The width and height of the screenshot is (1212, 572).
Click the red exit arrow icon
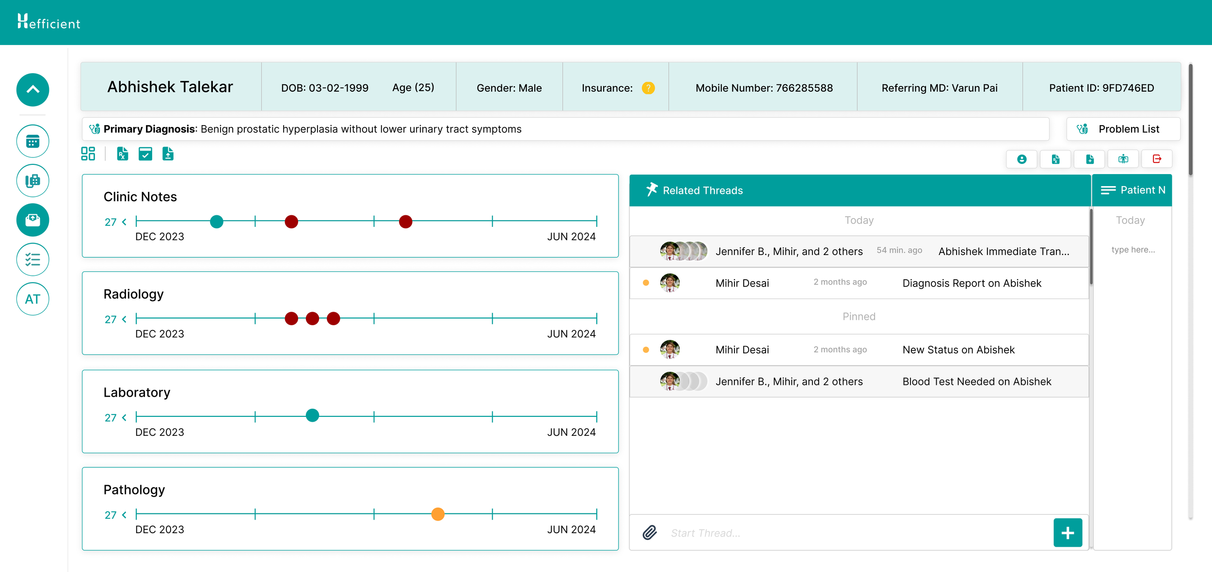1157,159
